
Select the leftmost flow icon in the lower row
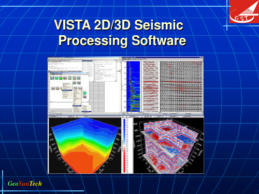[53, 88]
